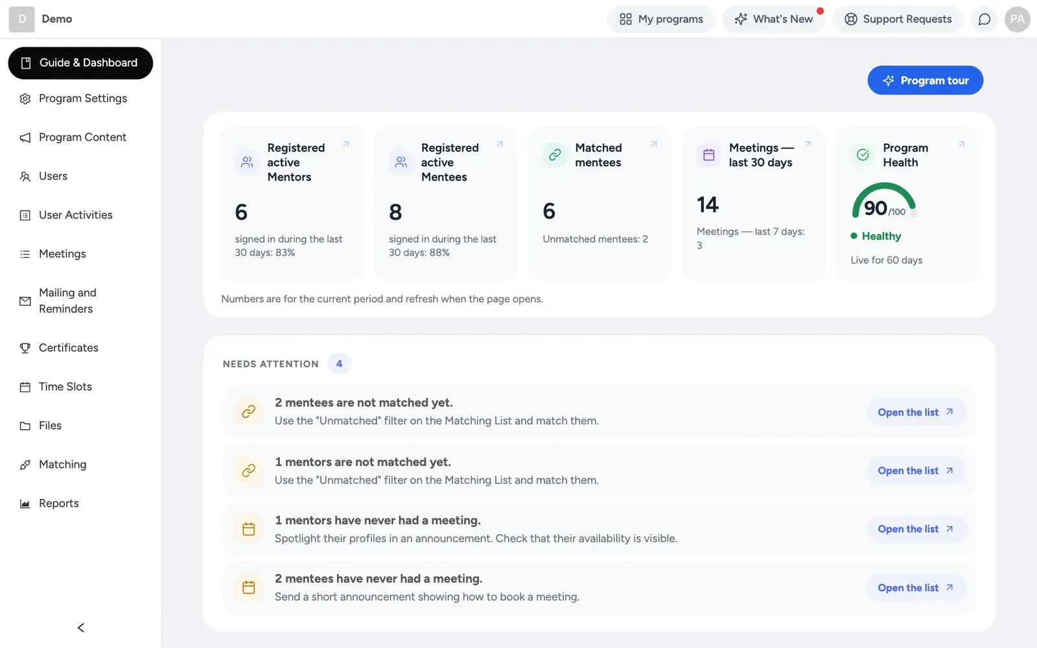Open arrow icon on Registered active Mentees card
The width and height of the screenshot is (1037, 648).
[500, 145]
